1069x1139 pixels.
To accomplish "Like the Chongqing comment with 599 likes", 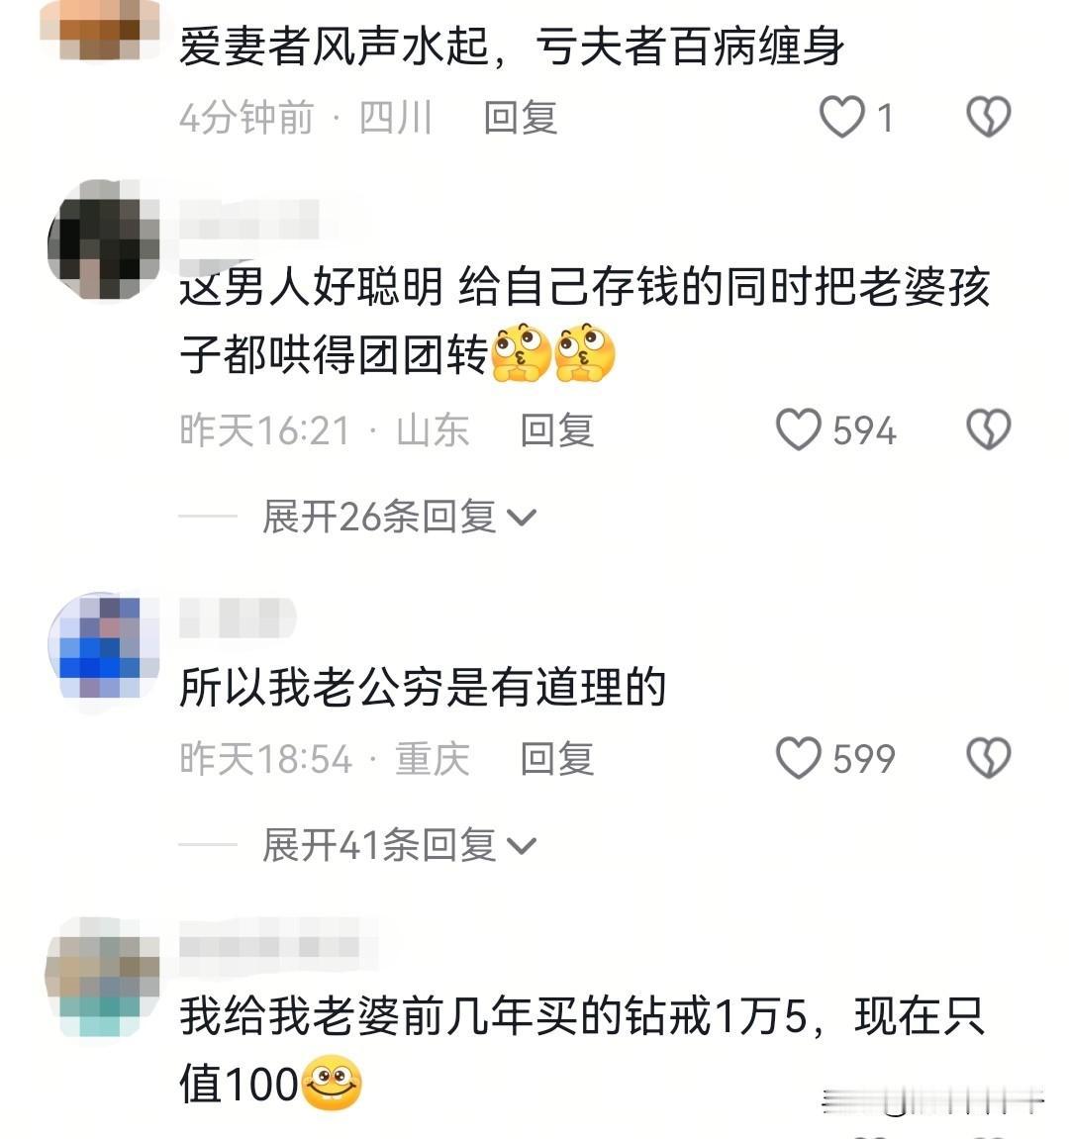I will [798, 758].
